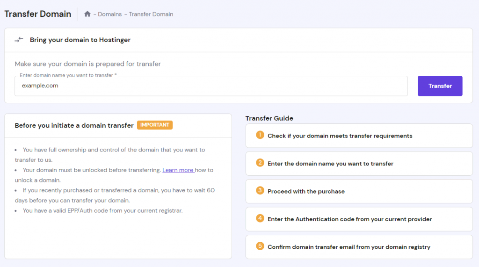Expand 'Enter the Authentication code' step

[349, 219]
